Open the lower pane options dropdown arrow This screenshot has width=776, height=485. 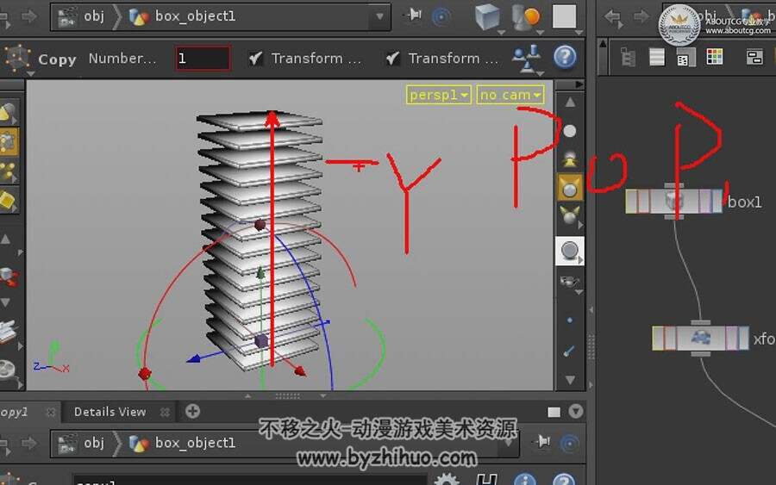576,411
